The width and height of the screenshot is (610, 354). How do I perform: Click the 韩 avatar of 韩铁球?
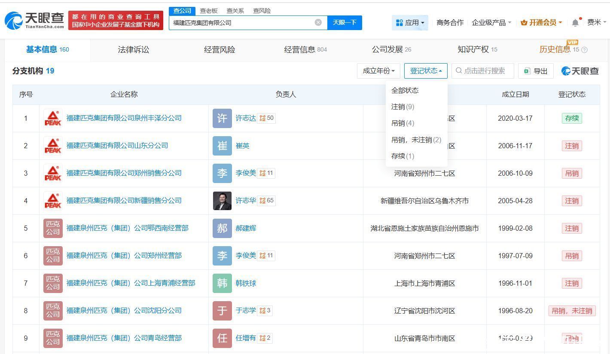[222, 283]
